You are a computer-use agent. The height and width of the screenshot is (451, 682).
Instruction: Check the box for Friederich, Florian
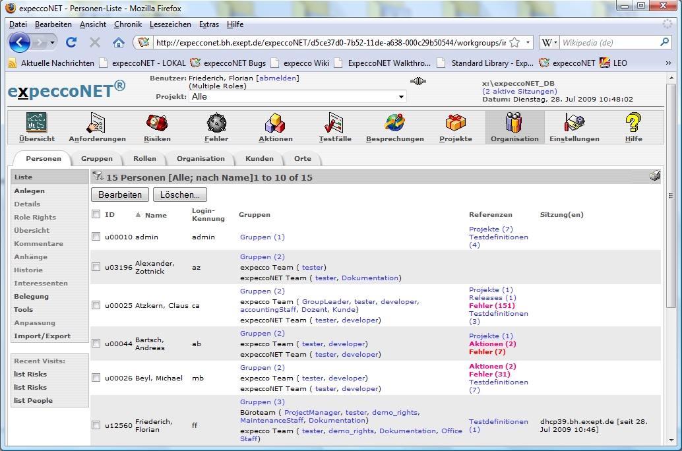(x=96, y=425)
